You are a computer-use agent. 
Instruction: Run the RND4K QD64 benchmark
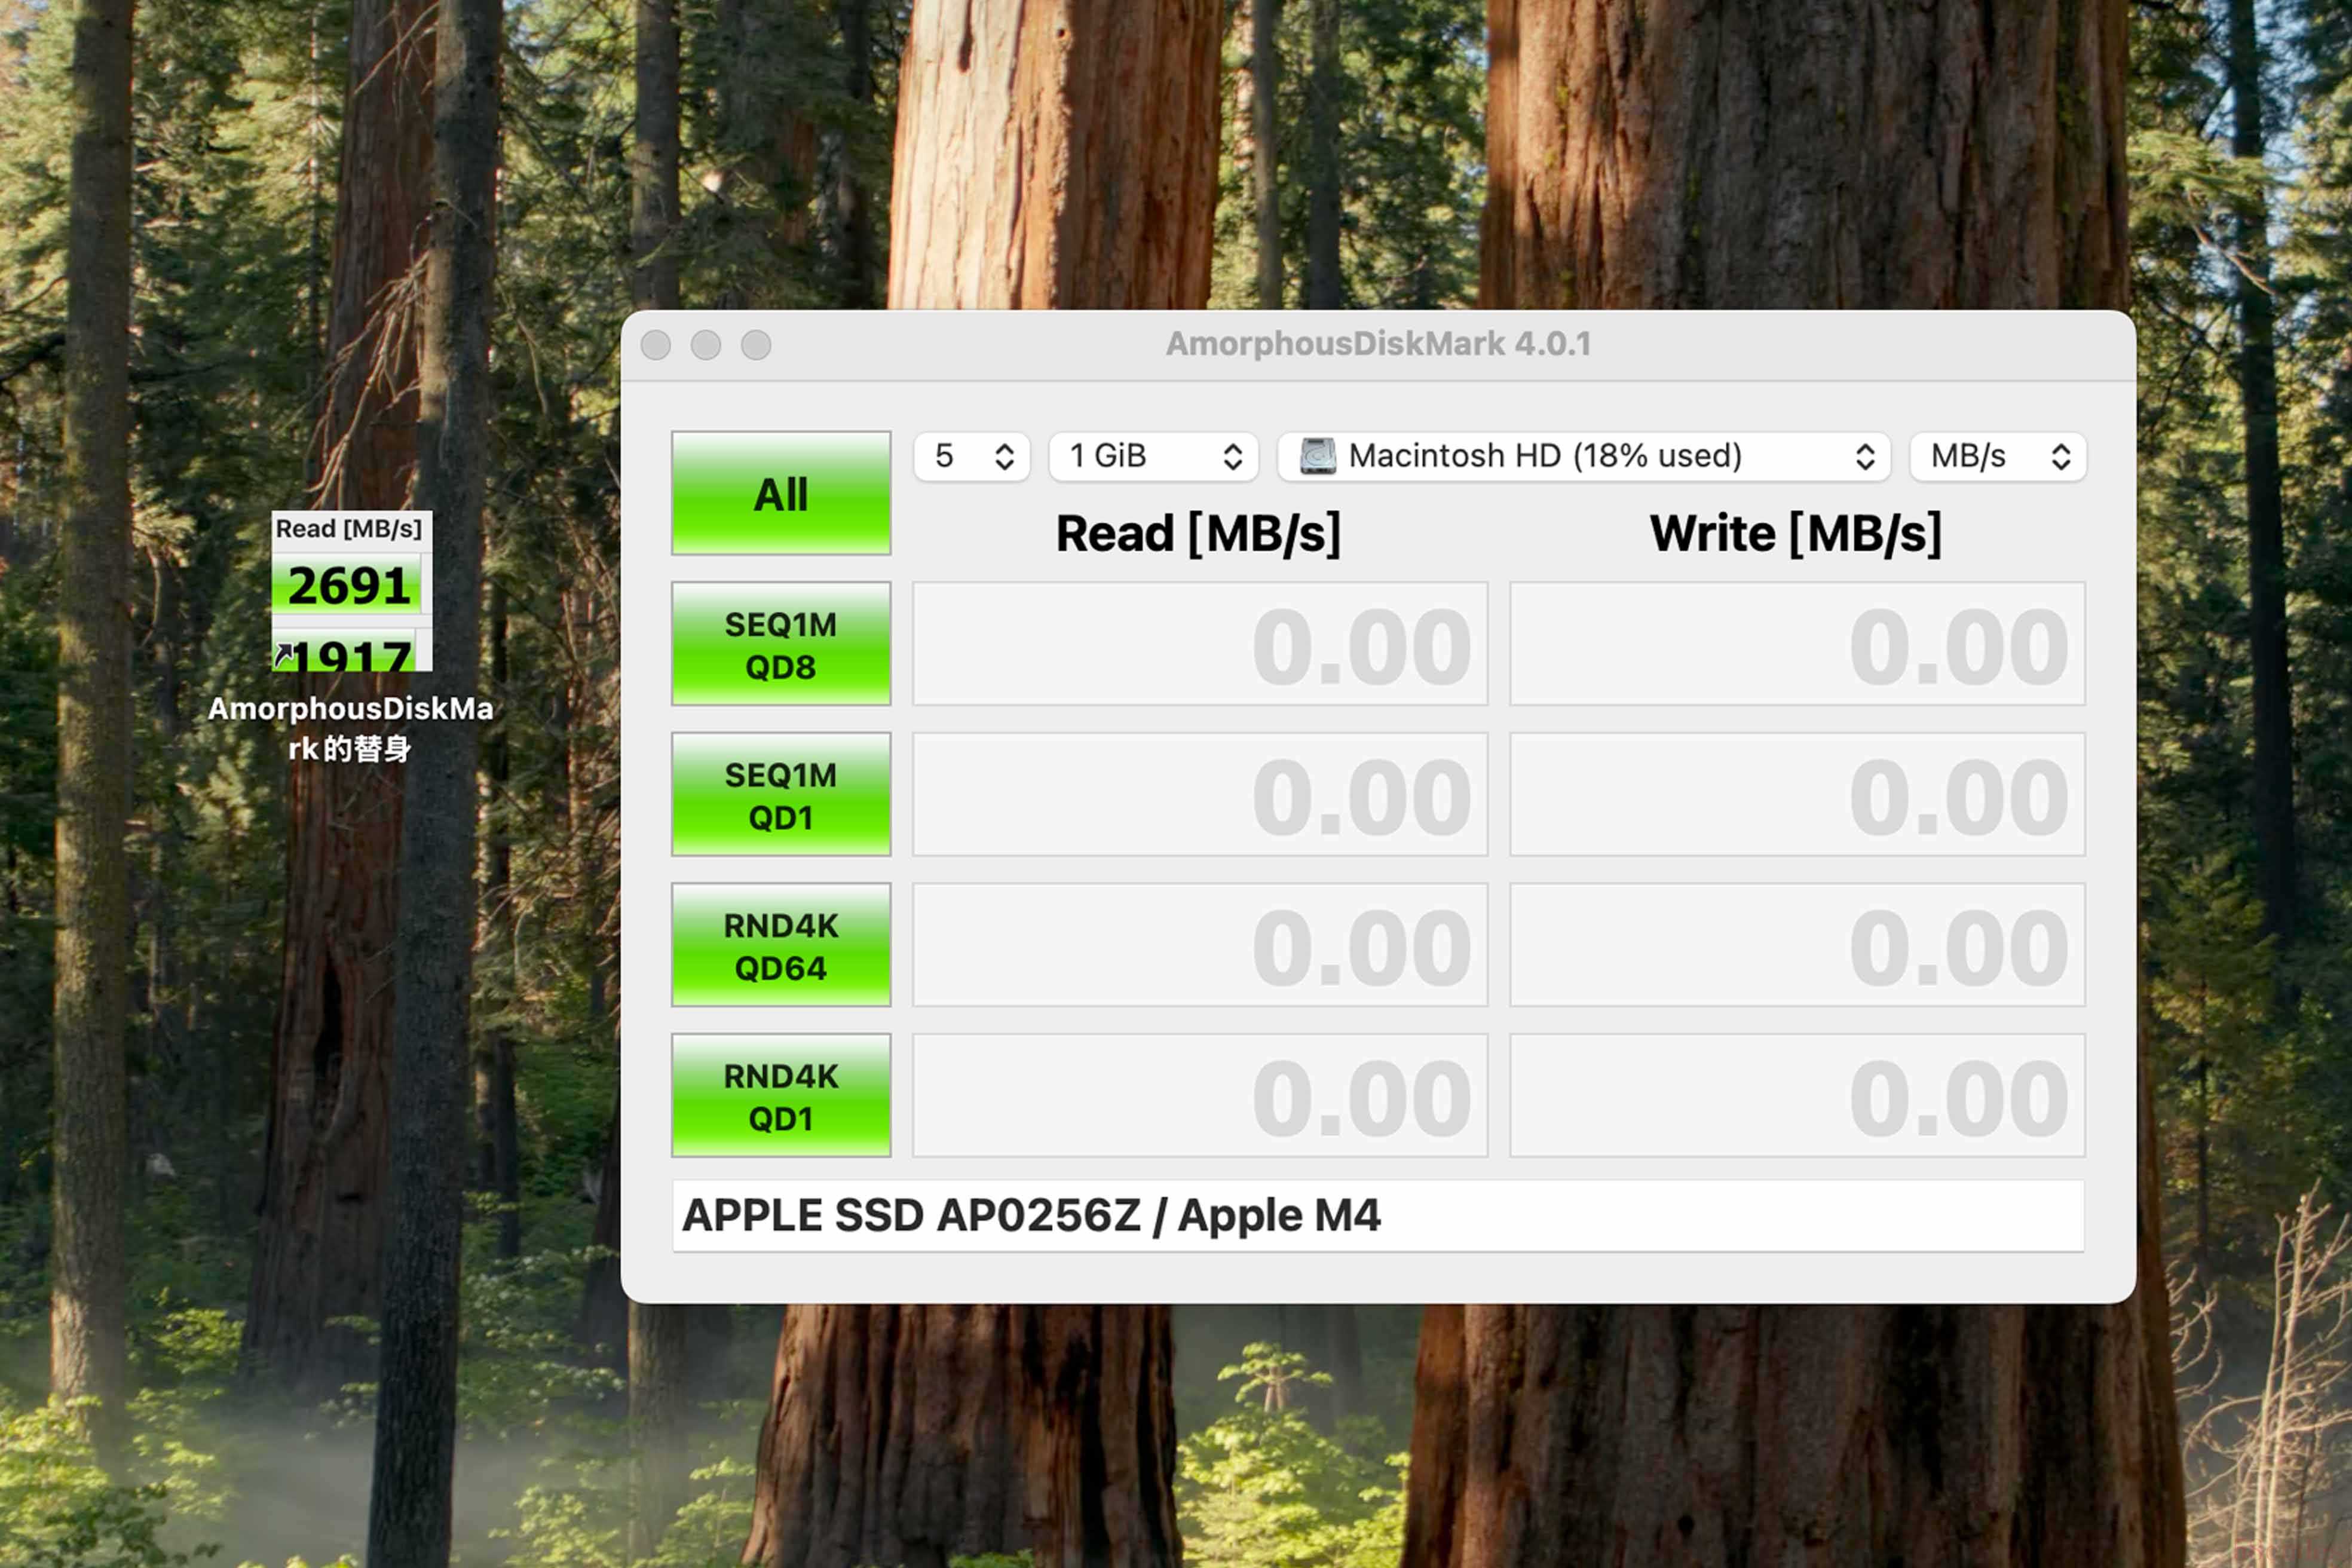pos(780,945)
